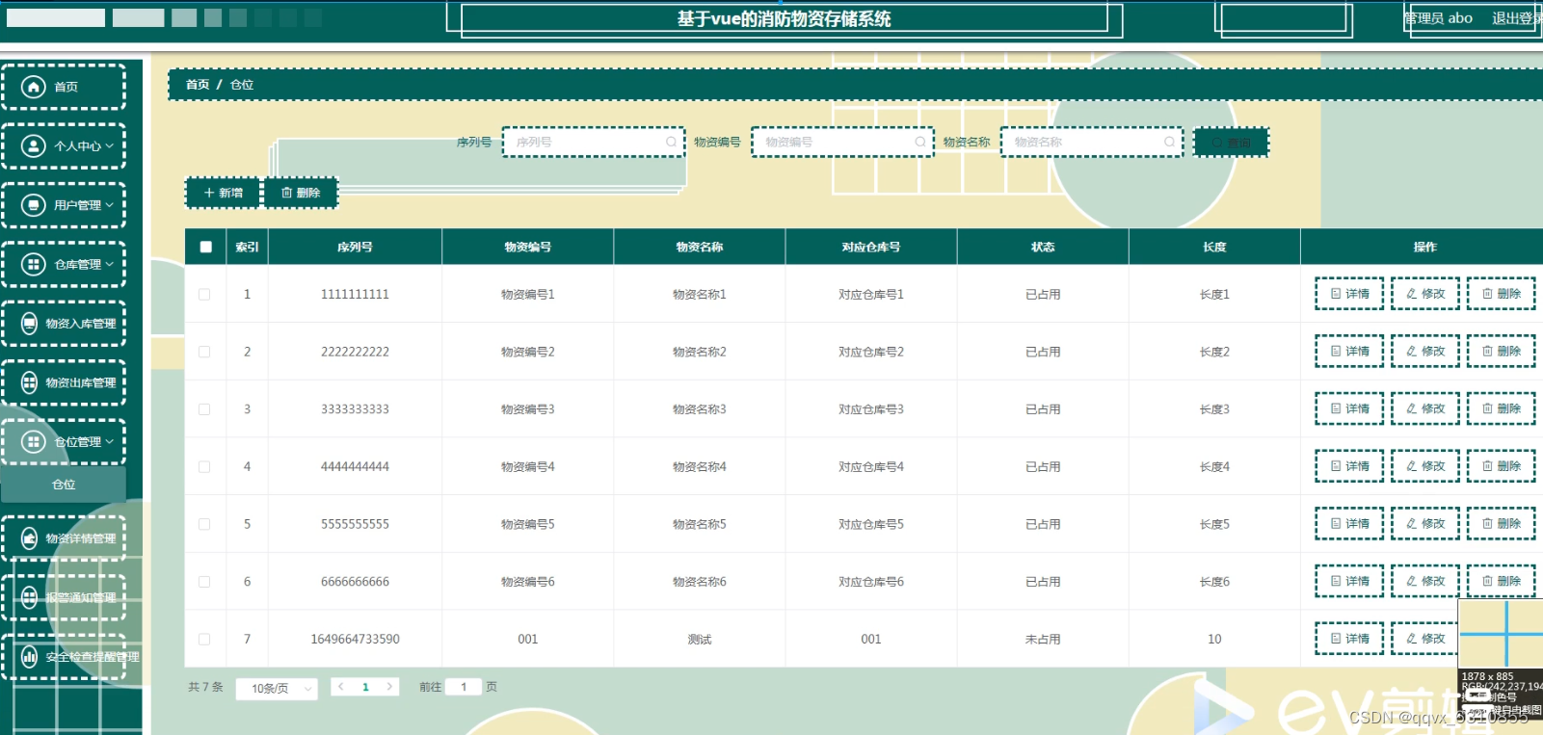
Task: Expand the 个人中心 menu chevron
Action: point(110,146)
